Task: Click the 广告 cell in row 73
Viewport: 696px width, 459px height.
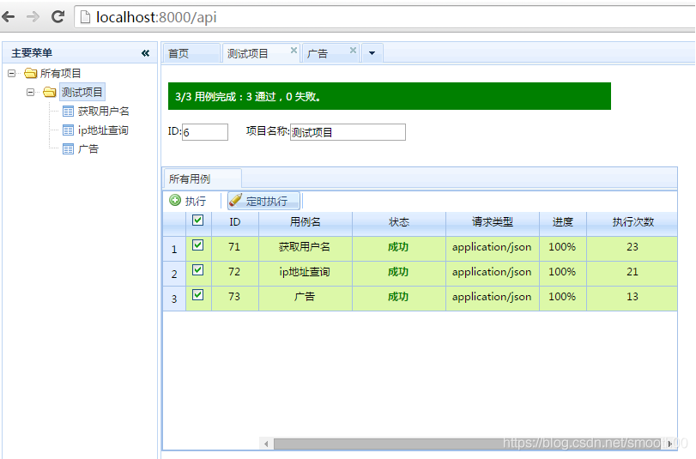Action: (305, 297)
